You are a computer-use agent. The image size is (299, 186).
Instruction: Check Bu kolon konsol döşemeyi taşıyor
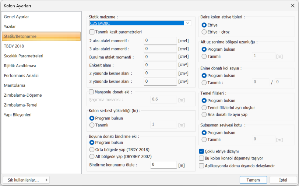[x=201, y=158]
